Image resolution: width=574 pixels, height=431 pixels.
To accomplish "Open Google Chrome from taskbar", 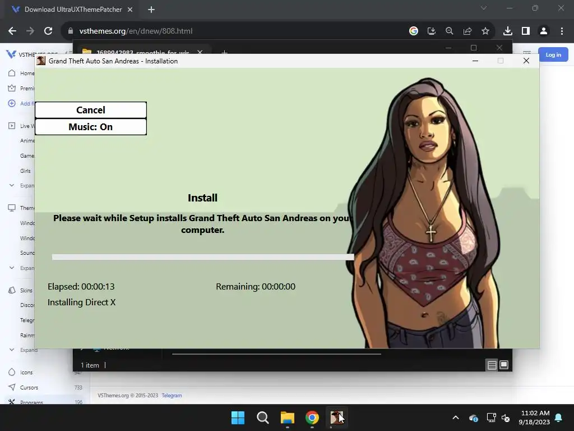I will tap(312, 418).
